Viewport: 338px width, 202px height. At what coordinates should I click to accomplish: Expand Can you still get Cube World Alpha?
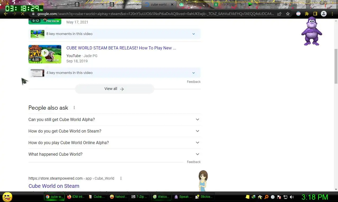115,119
